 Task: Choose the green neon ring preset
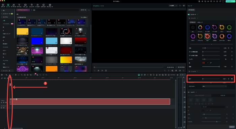click(x=229, y=28)
